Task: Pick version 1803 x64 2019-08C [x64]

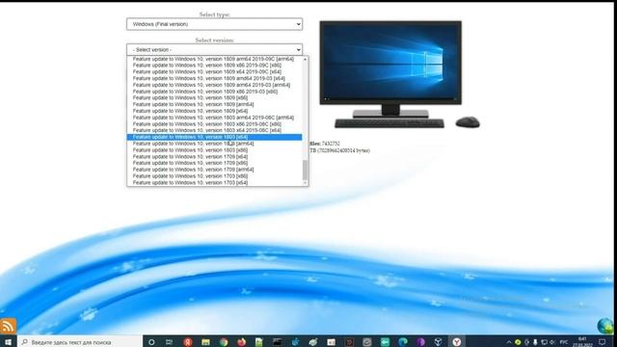Action: (x=214, y=130)
